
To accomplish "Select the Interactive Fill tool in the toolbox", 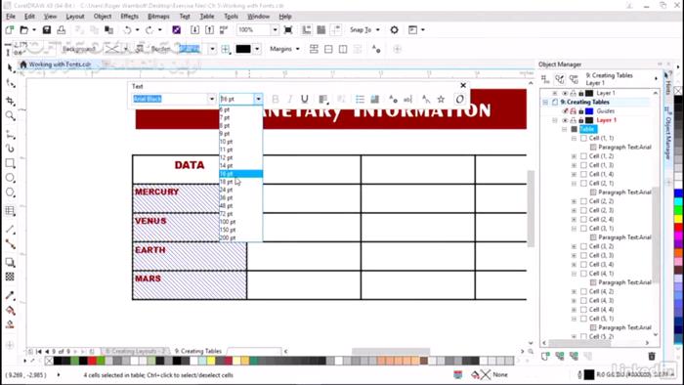I will coord(11,311).
